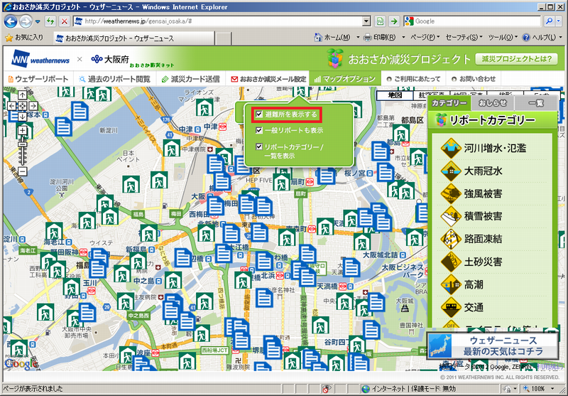Viewport: 568px width, 396px height.
Task: Click the compatibility view icon by address bar
Action: [380, 21]
